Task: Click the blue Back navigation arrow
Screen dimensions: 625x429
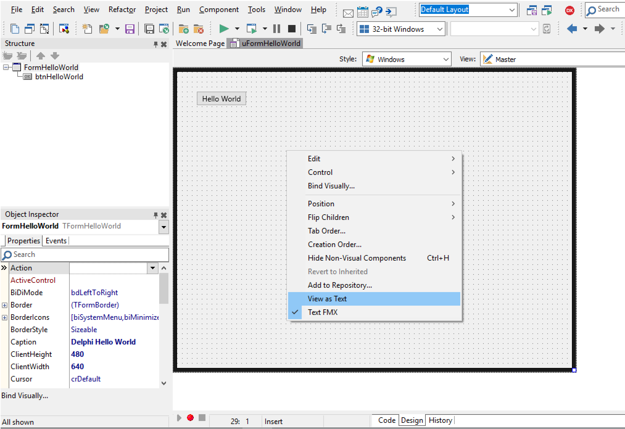Action: pyautogui.click(x=572, y=29)
